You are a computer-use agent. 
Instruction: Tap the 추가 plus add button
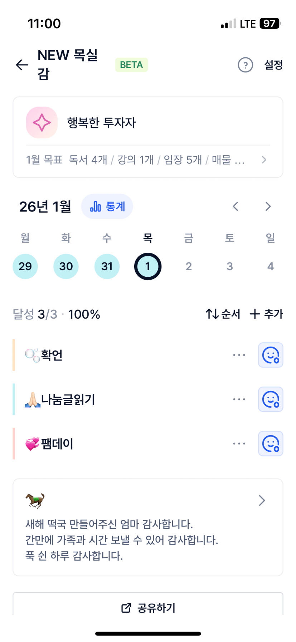pyautogui.click(x=266, y=314)
